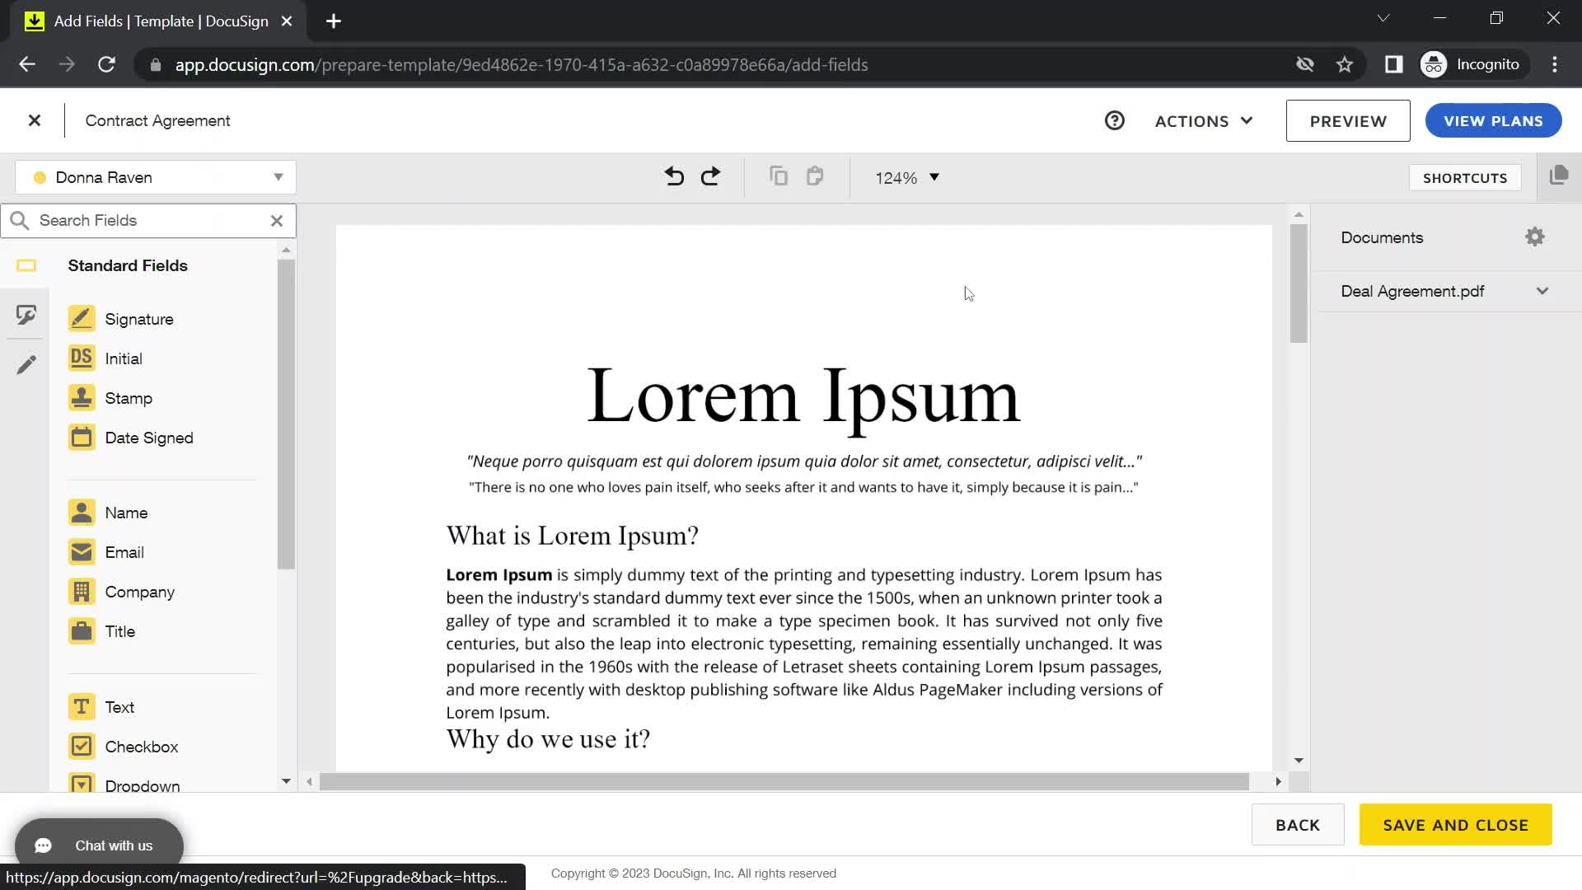Image resolution: width=1582 pixels, height=890 pixels.
Task: Open a new browser tab
Action: pos(333,21)
